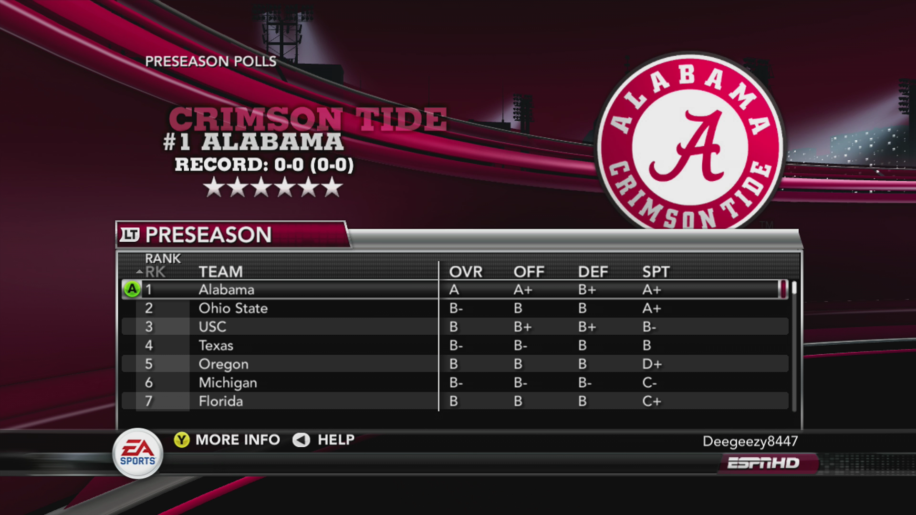Click the LT trigger icon beside Preseason

tap(129, 235)
